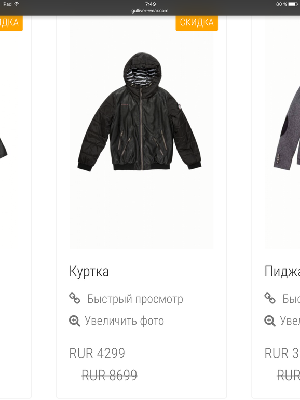The width and height of the screenshot is (300, 400).
Task: Tap the battery icon in the status bar
Action: tap(293, 4)
